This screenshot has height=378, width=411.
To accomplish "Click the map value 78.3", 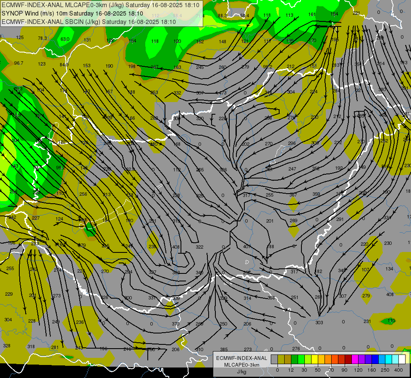I will [42, 38].
